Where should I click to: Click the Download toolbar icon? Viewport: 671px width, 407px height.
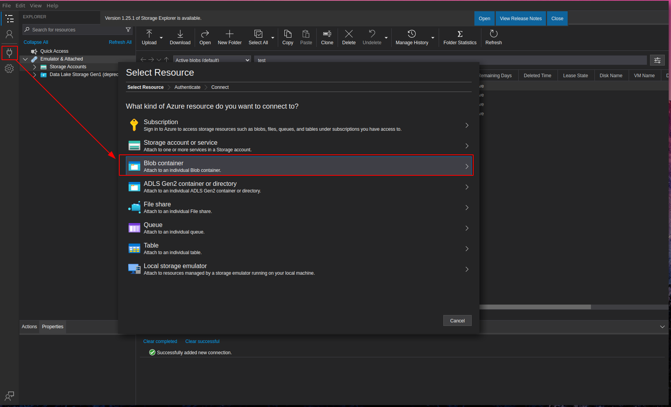click(x=180, y=38)
